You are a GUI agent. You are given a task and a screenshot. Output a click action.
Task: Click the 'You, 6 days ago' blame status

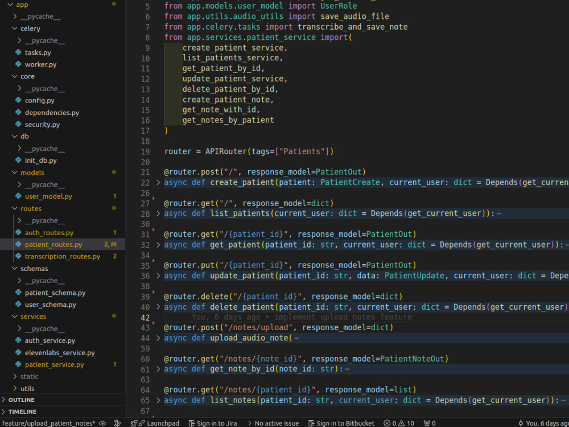[x=543, y=423]
